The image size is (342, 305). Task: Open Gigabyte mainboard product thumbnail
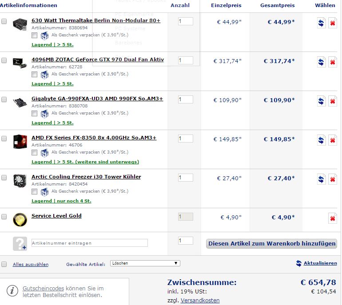pyautogui.click(x=20, y=102)
